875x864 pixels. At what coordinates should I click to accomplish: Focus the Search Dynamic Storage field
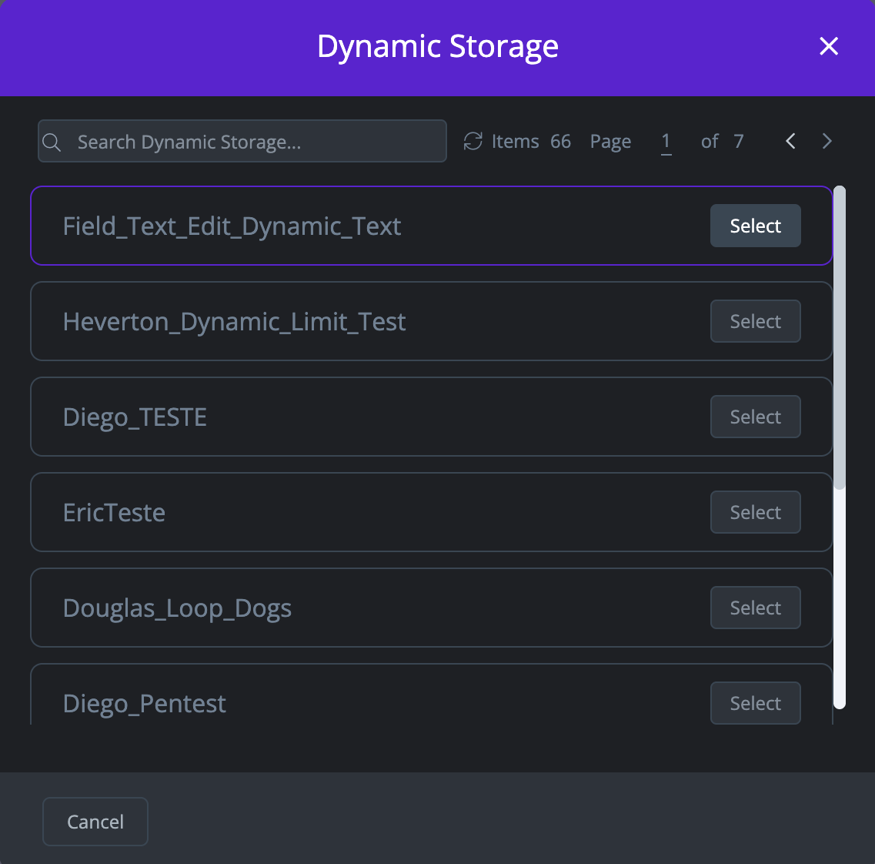click(254, 142)
